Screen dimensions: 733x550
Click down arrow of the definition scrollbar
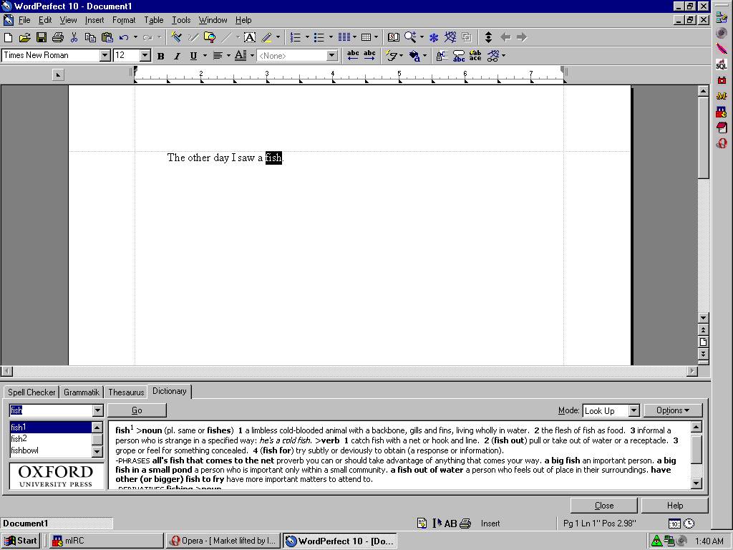tap(696, 483)
